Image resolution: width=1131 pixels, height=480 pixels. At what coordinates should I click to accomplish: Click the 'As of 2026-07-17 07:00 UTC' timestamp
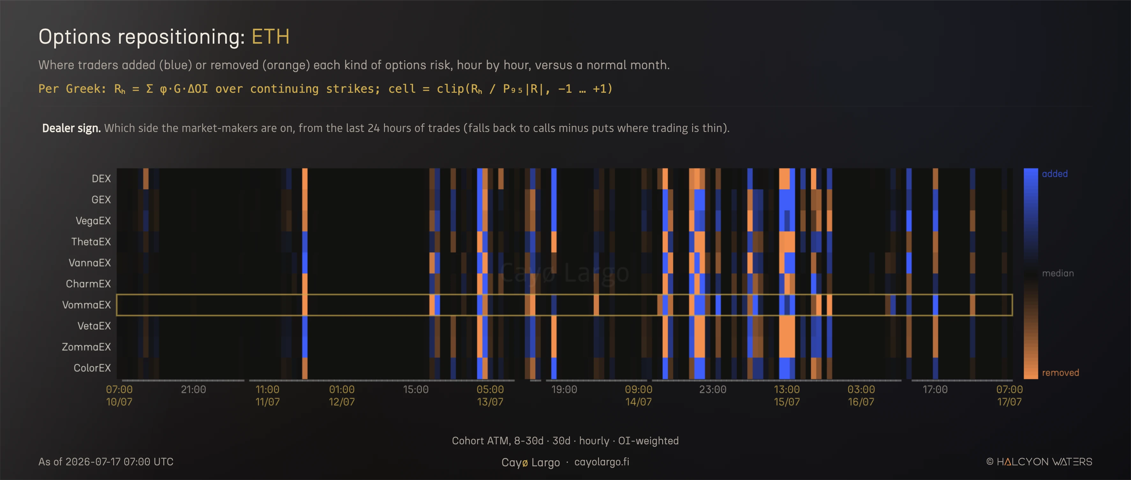point(106,462)
